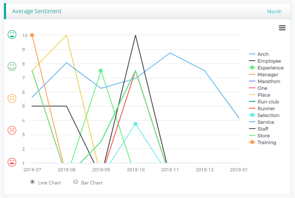Click the cyan Selection point at 2018-10
The image size is (295, 198).
click(136, 124)
